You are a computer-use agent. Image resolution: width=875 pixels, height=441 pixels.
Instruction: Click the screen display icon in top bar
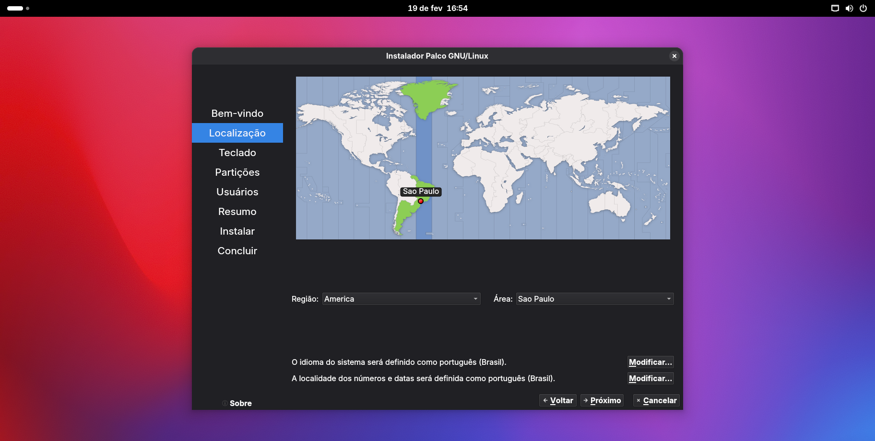click(835, 8)
